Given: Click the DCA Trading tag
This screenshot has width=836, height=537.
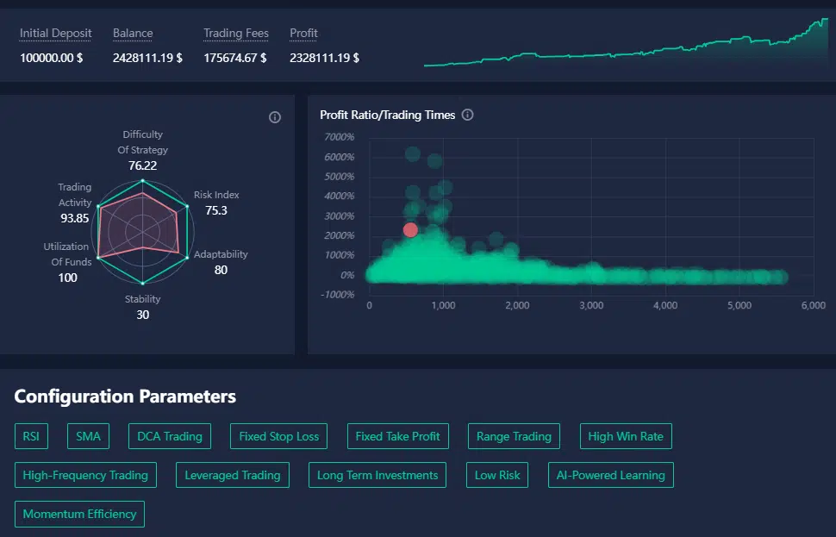Looking at the screenshot, I should point(170,436).
